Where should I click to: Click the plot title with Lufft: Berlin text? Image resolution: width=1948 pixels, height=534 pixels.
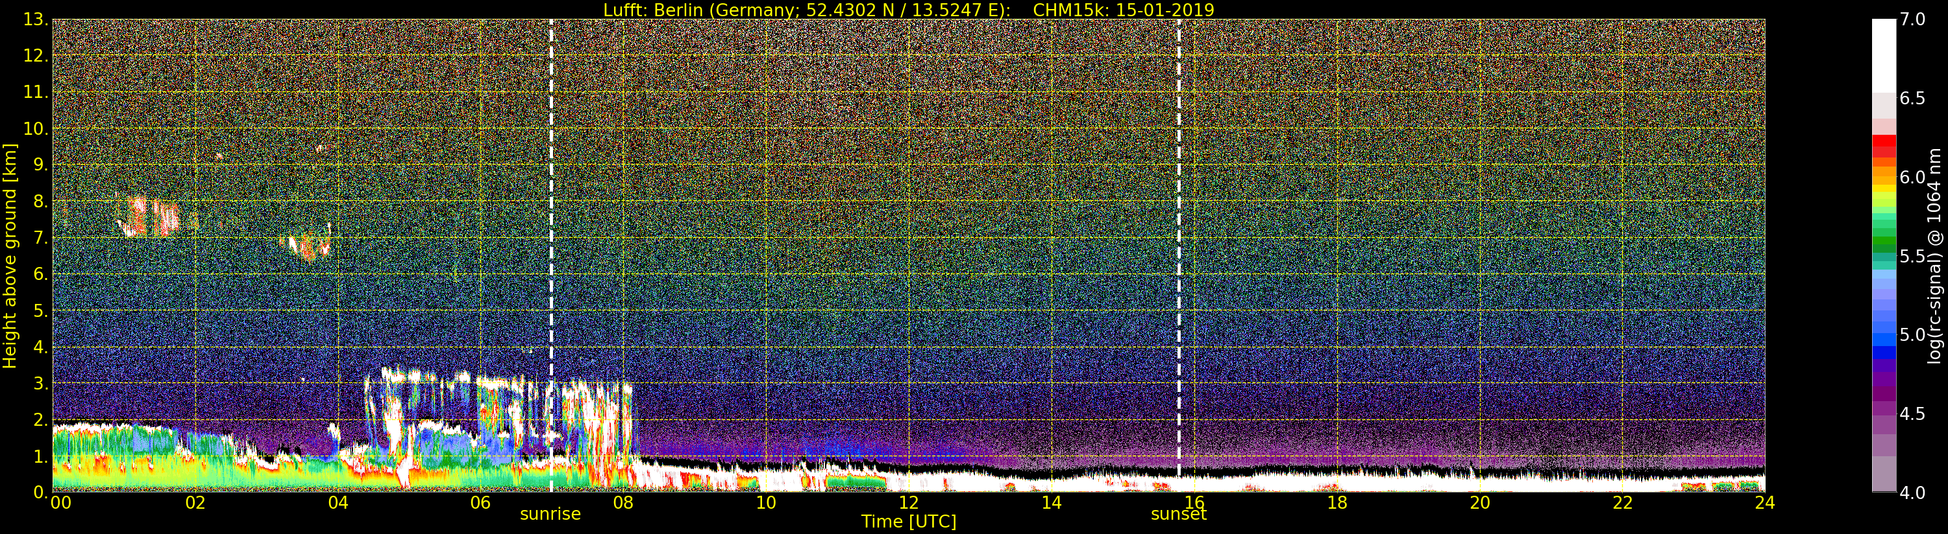point(908,10)
